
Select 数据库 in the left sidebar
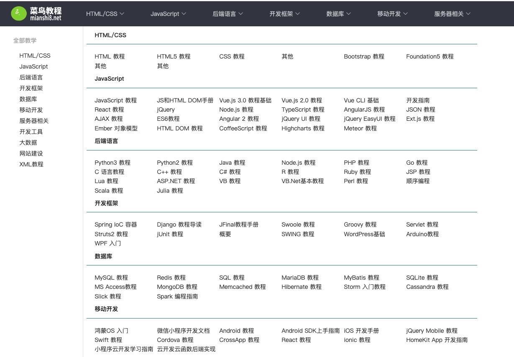pos(28,99)
